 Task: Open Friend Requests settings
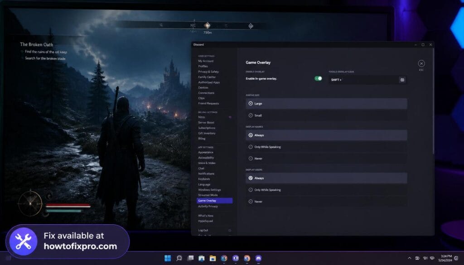[x=208, y=104]
